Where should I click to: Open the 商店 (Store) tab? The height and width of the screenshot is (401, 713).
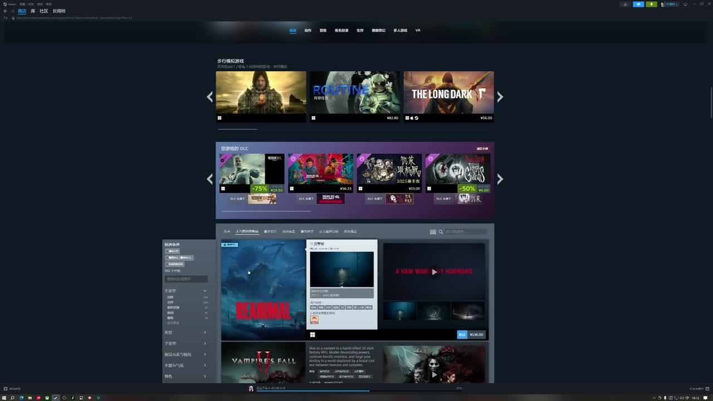click(22, 11)
